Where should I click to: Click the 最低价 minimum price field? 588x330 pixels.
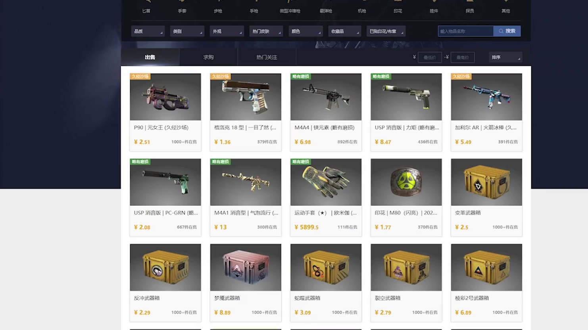pyautogui.click(x=430, y=57)
